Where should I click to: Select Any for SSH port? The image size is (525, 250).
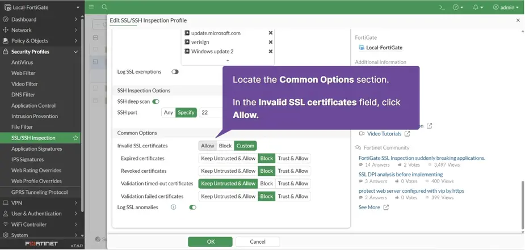tap(169, 113)
